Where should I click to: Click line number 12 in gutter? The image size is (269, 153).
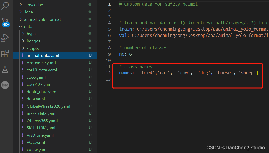(x=108, y=73)
